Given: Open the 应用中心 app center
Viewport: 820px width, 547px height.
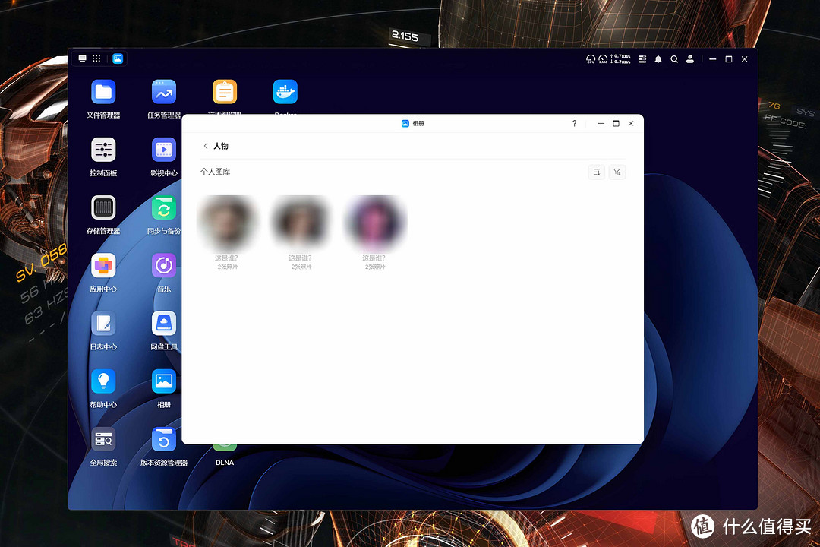Looking at the screenshot, I should pyautogui.click(x=103, y=266).
